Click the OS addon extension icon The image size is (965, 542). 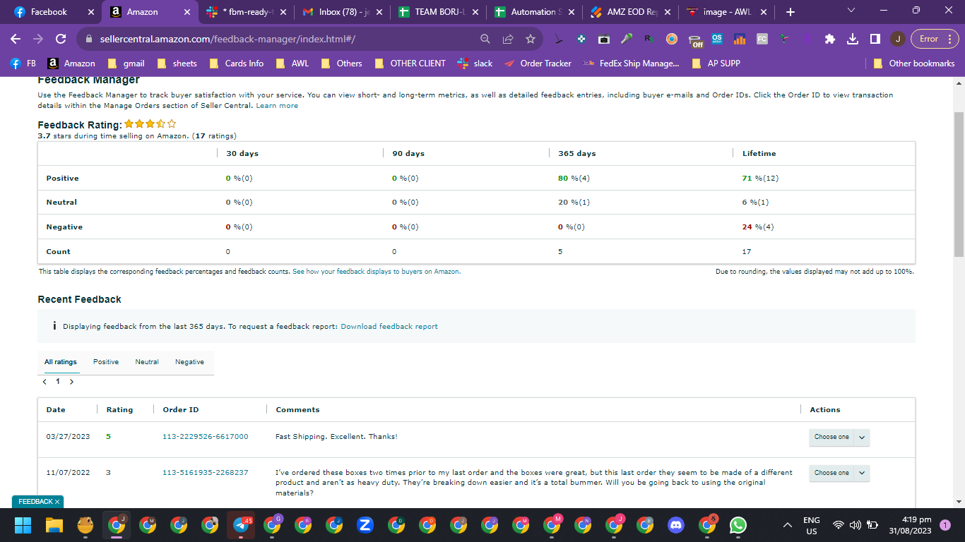click(717, 39)
